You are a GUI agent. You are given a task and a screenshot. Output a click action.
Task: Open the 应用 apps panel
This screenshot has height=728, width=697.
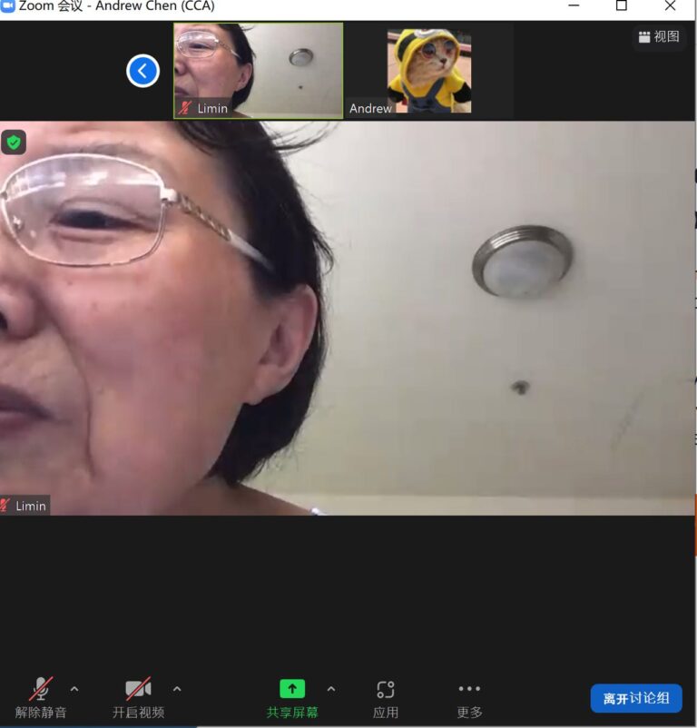tap(386, 699)
